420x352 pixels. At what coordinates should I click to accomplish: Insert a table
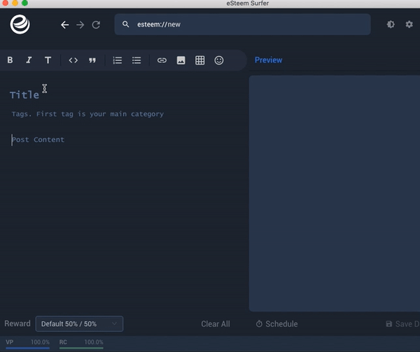tap(199, 60)
